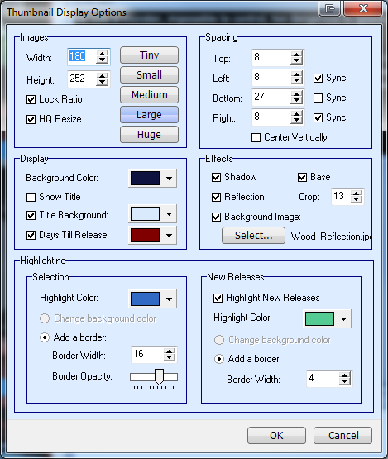Select Change background color radio under Selection

[45, 318]
